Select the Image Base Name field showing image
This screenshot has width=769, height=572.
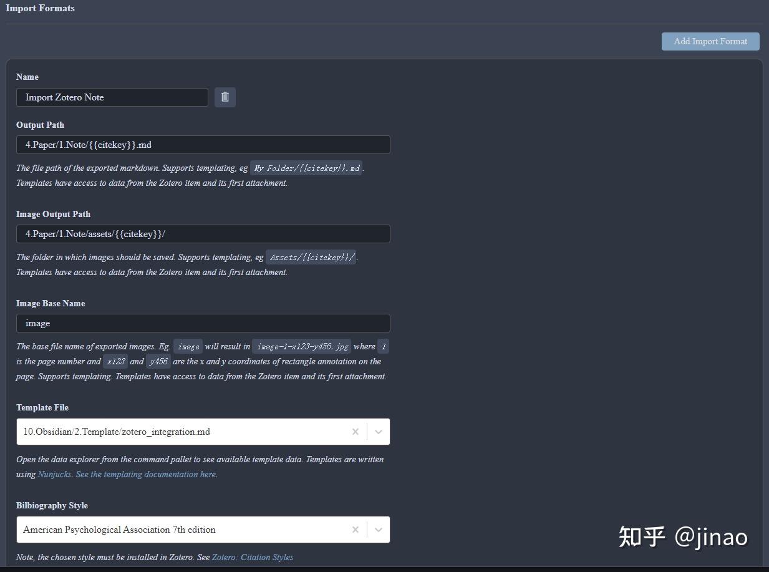click(x=203, y=322)
